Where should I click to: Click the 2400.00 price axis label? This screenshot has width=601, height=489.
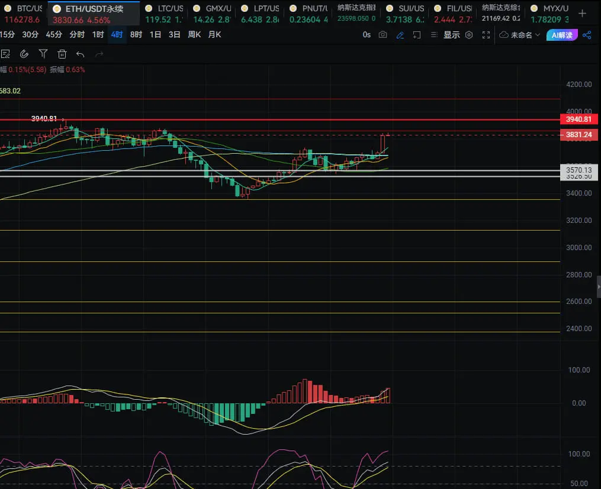click(x=578, y=329)
